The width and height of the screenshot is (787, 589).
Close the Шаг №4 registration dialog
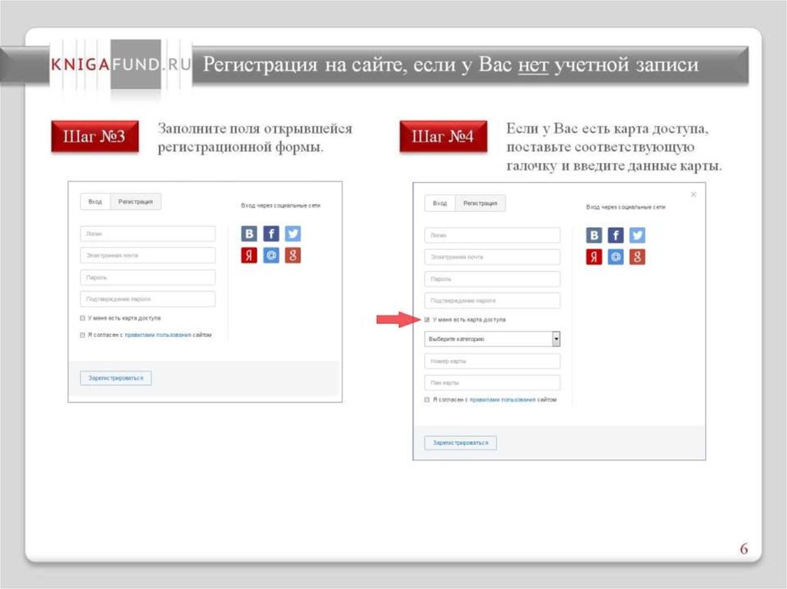point(693,194)
